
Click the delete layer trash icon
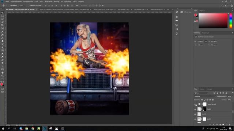(230, 124)
